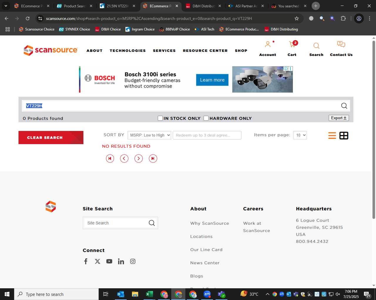Image resolution: width=376 pixels, height=300 pixels.
Task: Open the Windows Start menu
Action: pyautogui.click(x=7, y=294)
